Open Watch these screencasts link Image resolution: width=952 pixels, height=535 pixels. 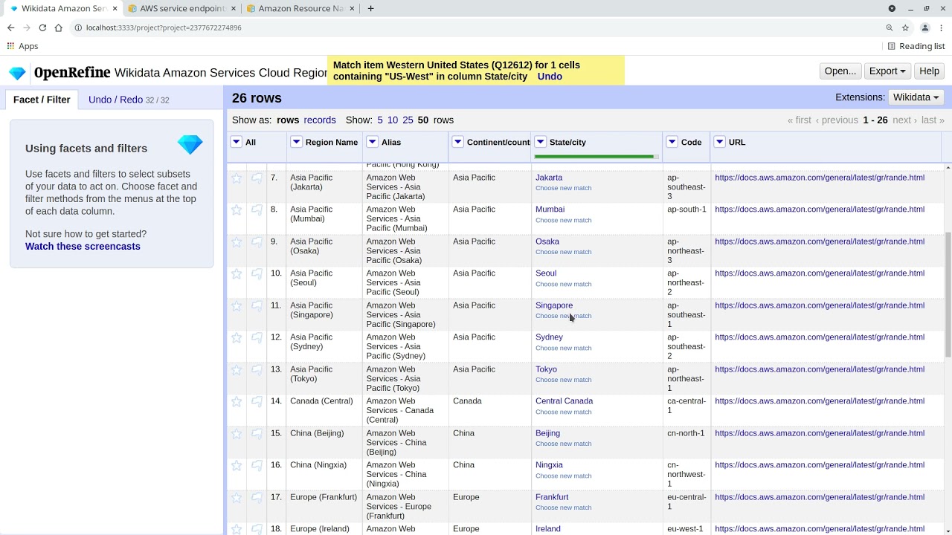[x=83, y=246]
